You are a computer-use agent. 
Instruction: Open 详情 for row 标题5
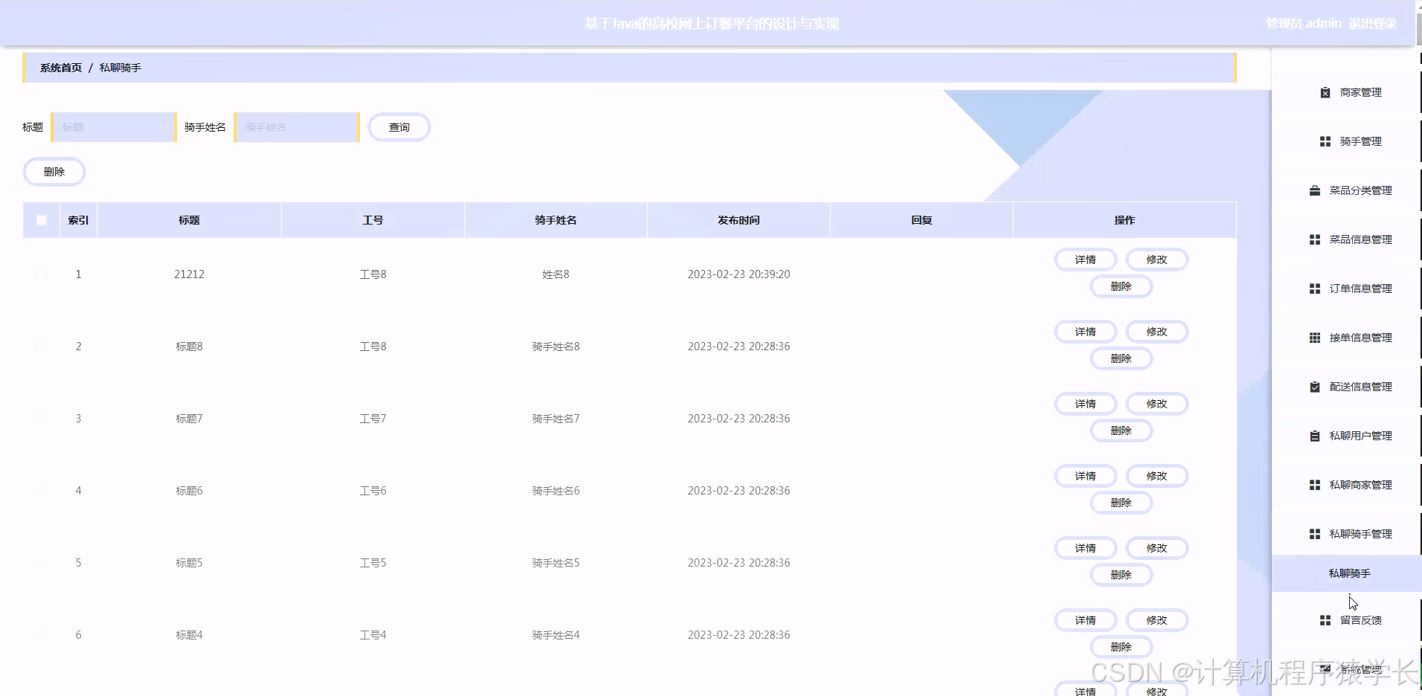pyautogui.click(x=1085, y=548)
